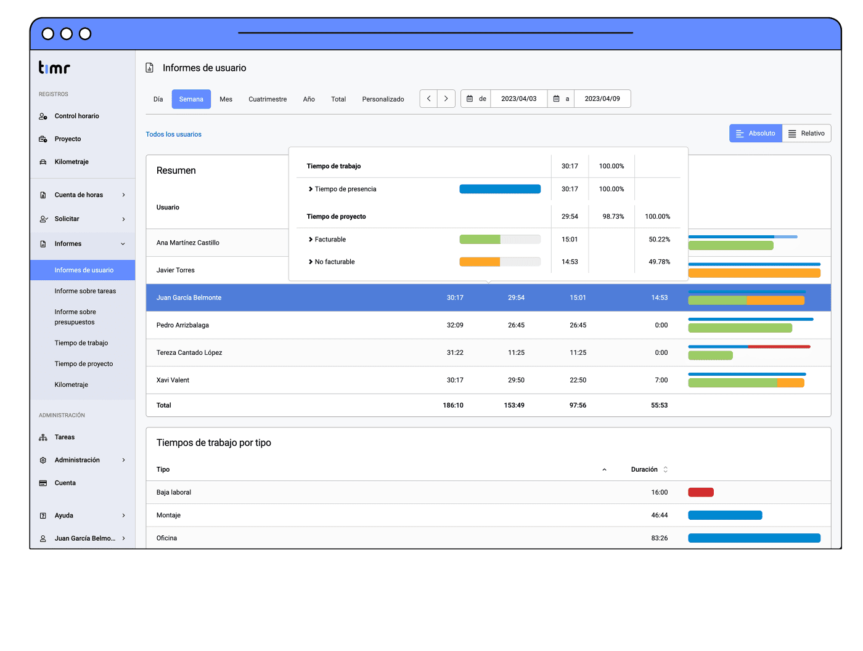Open calendar icon beside 'de' start date

[x=470, y=99]
